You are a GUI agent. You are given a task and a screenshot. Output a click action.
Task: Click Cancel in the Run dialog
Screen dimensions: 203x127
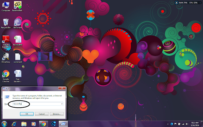pos(42,114)
